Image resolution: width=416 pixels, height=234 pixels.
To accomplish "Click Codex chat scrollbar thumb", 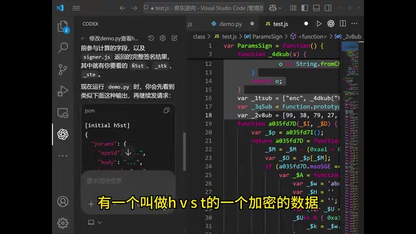I will (x=185, y=151).
